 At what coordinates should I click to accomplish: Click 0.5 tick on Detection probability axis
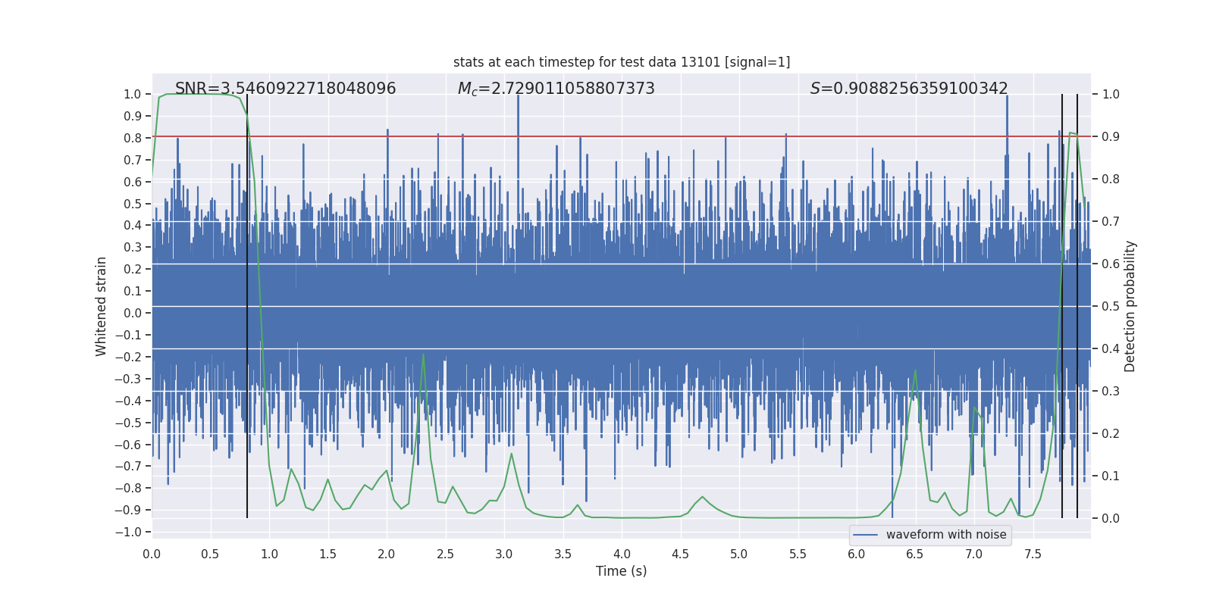[x=1111, y=307]
